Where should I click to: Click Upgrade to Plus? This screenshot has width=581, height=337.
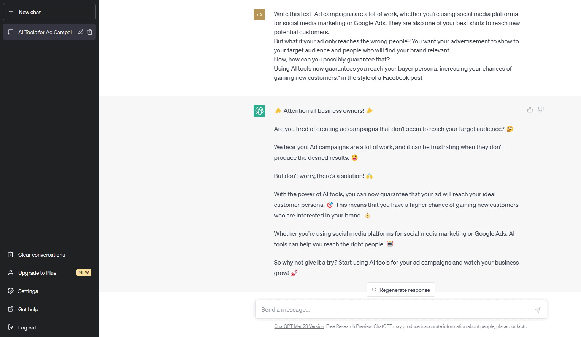pyautogui.click(x=37, y=273)
